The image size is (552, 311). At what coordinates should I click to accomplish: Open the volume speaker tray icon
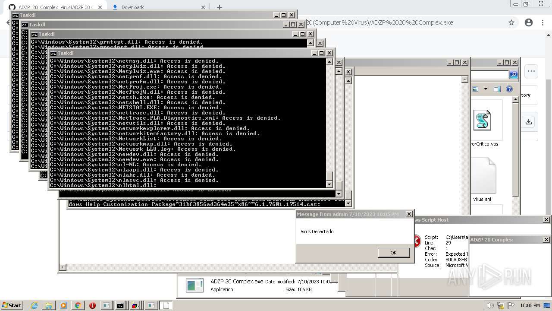489,305
